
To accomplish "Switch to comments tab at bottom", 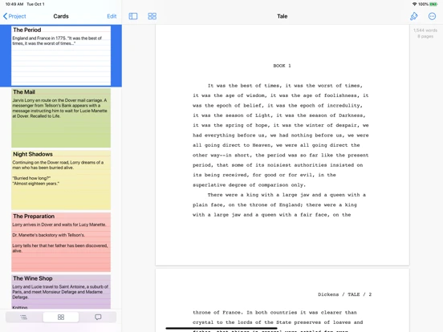I will click(x=98, y=317).
